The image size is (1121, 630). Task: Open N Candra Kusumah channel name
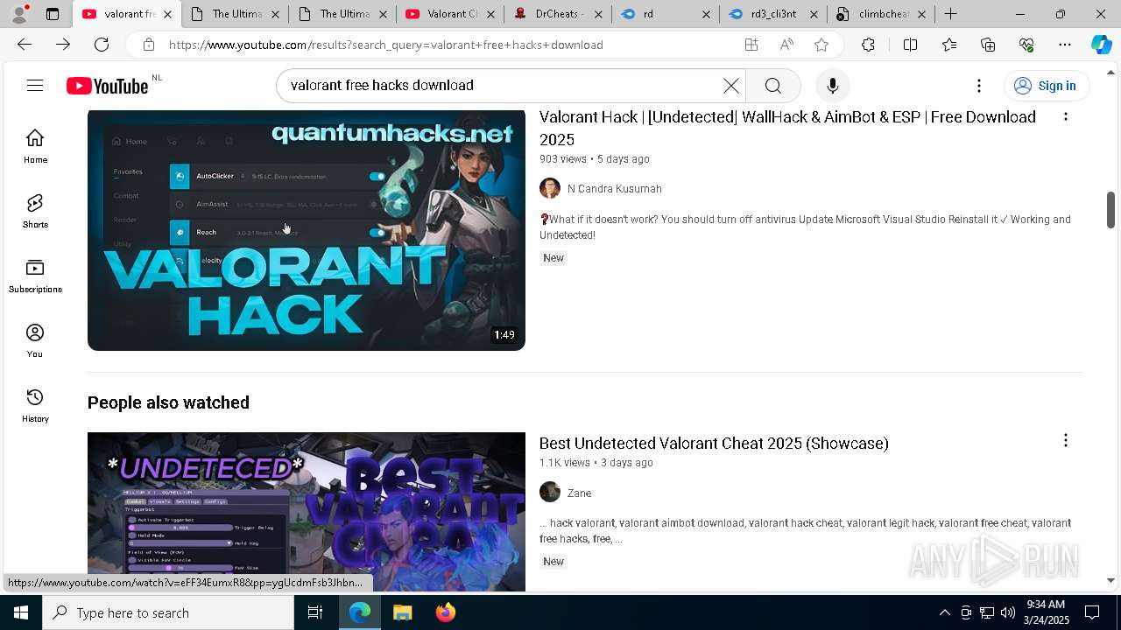click(x=615, y=189)
